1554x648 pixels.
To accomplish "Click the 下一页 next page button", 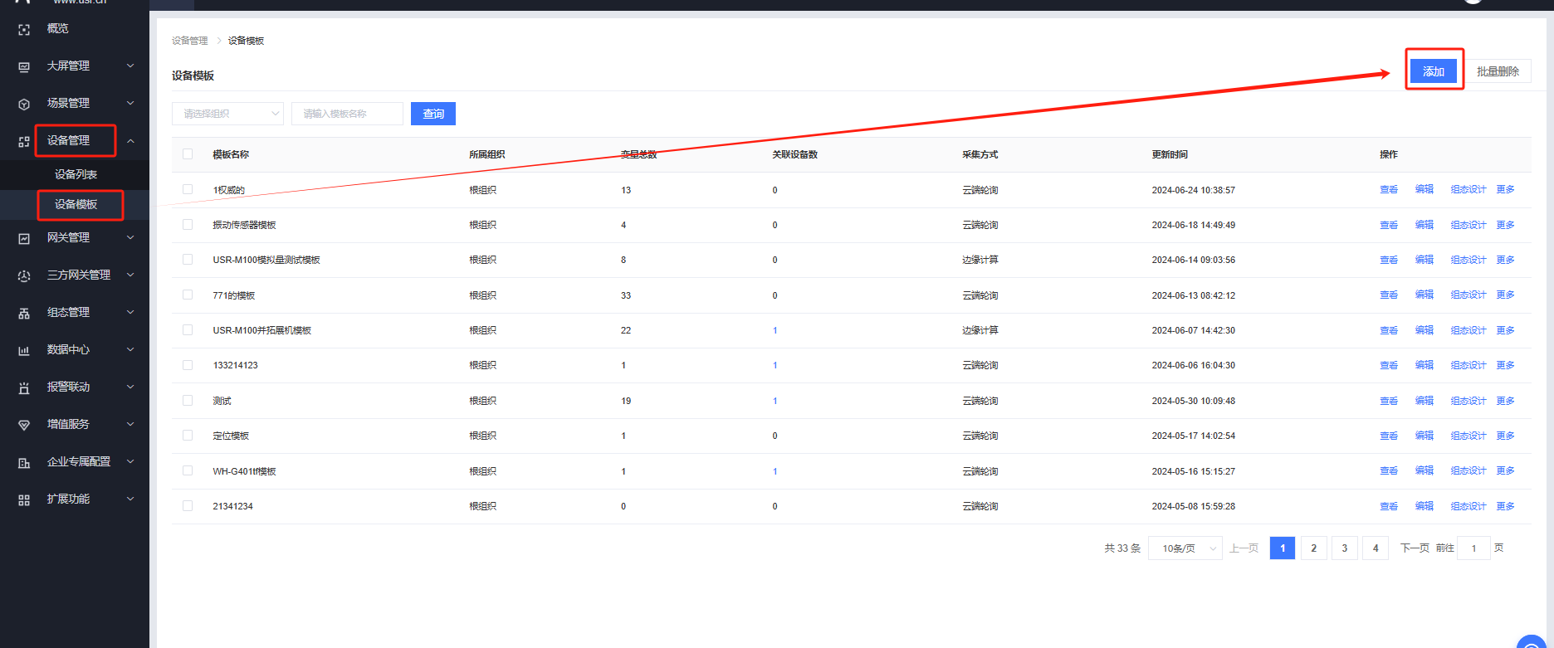I will (x=1415, y=548).
